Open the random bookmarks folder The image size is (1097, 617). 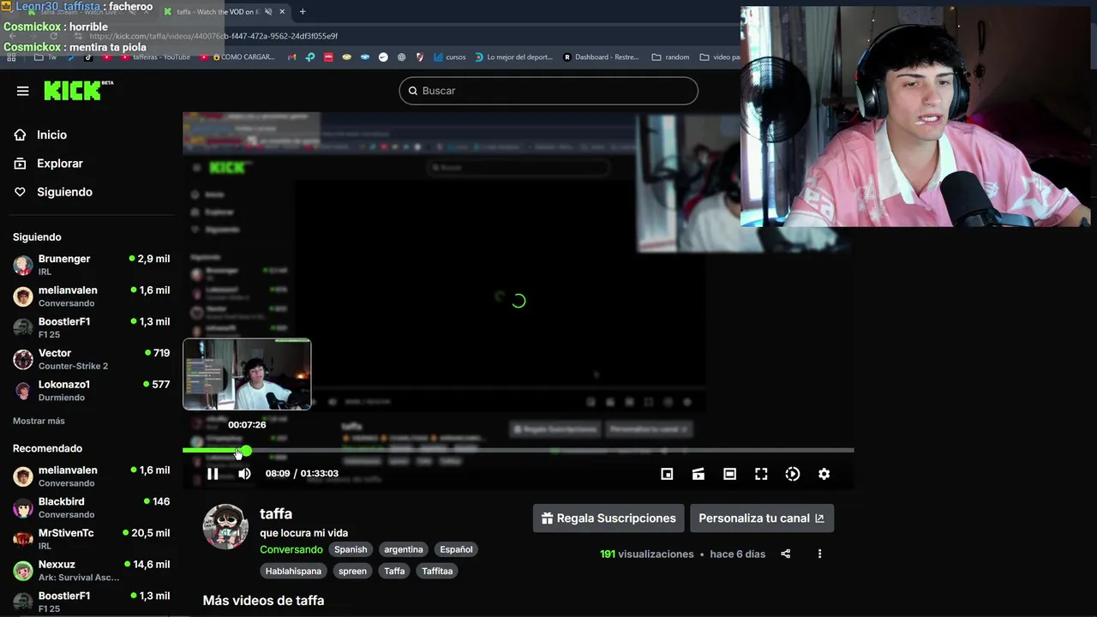[x=671, y=57]
